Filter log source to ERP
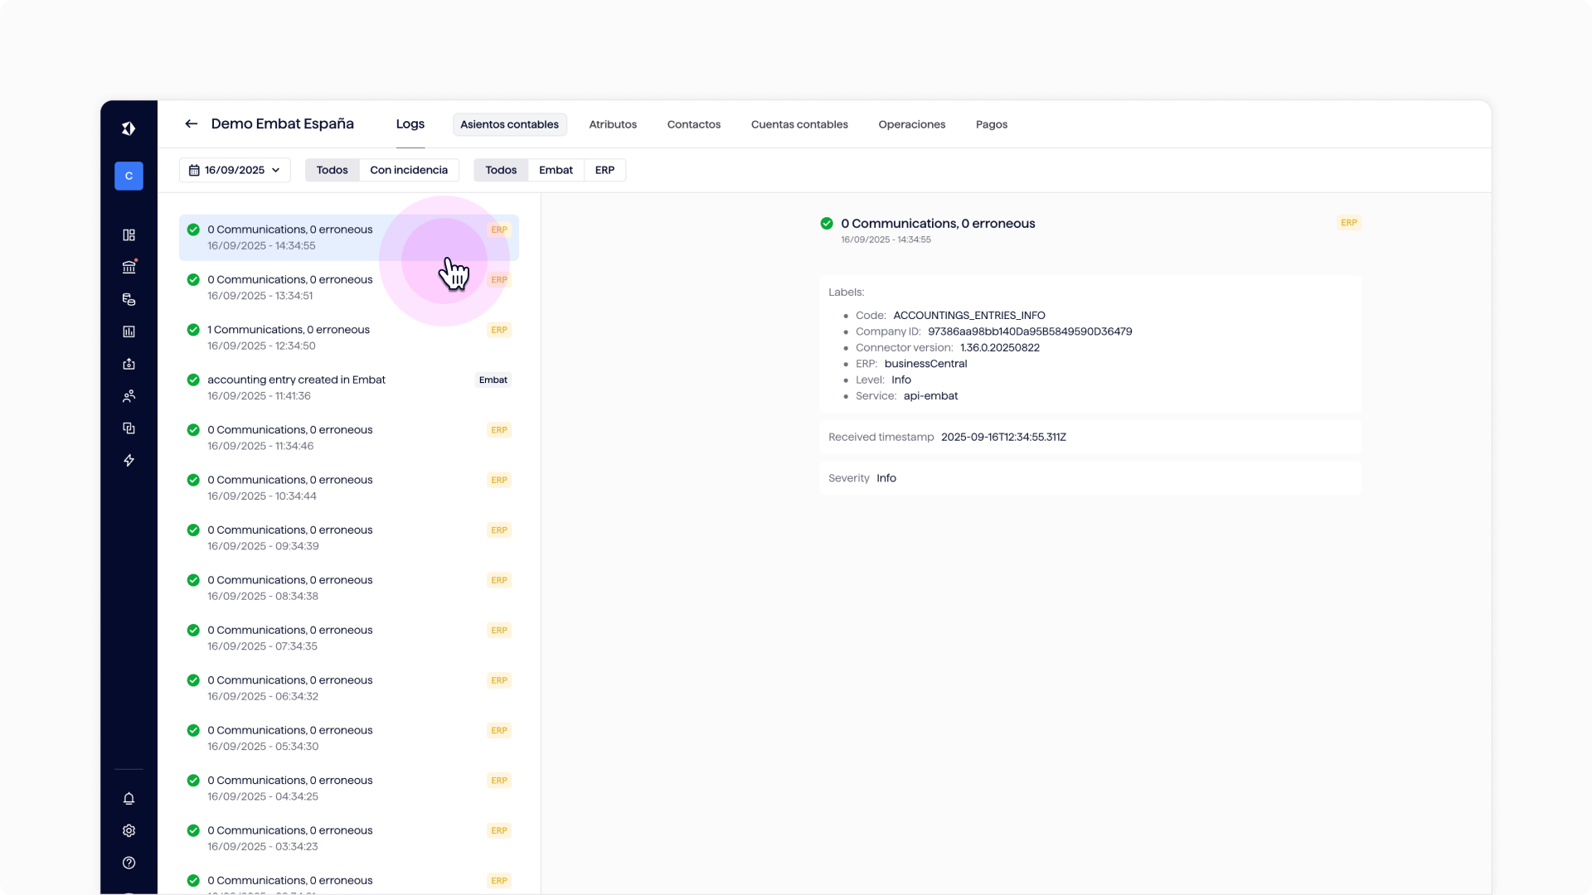The image size is (1592, 895). tap(604, 171)
